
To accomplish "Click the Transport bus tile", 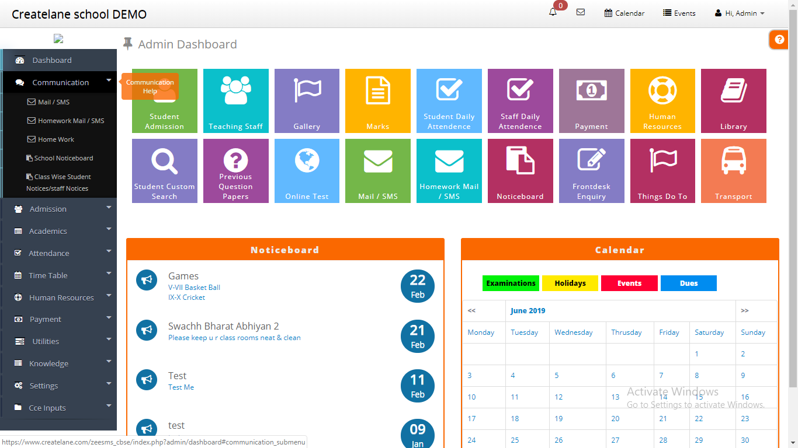I will [x=733, y=171].
